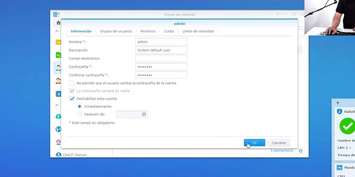The height and width of the screenshot is (177, 355).
Task: Open the Network house icon
Action: (58, 142)
